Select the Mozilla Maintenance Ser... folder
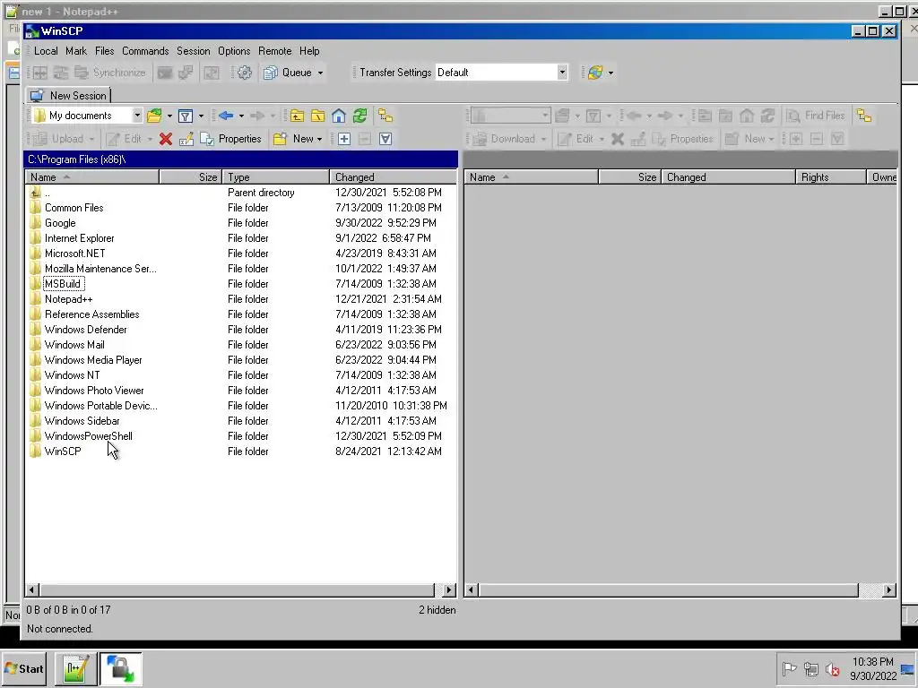This screenshot has width=918, height=688. 240,269
